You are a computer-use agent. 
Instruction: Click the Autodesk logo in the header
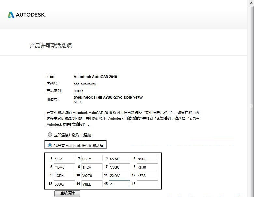tap(27, 15)
